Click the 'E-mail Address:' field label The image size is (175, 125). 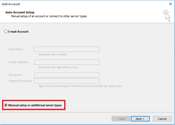tap(19, 62)
